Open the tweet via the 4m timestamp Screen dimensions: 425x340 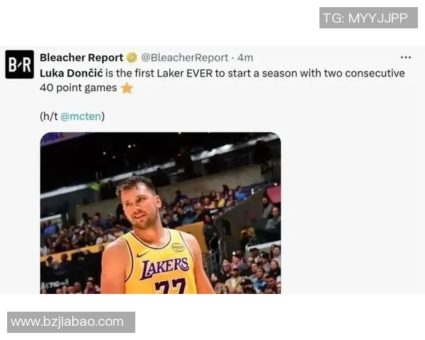[245, 58]
